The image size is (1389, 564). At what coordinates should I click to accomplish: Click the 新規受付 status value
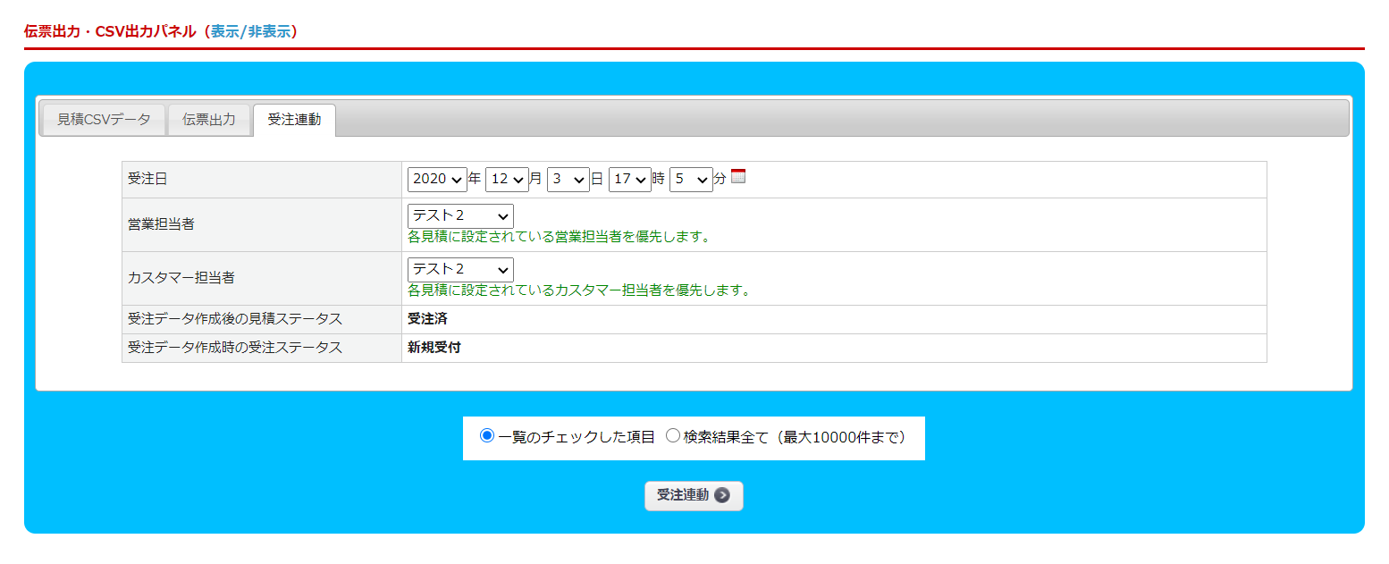434,348
